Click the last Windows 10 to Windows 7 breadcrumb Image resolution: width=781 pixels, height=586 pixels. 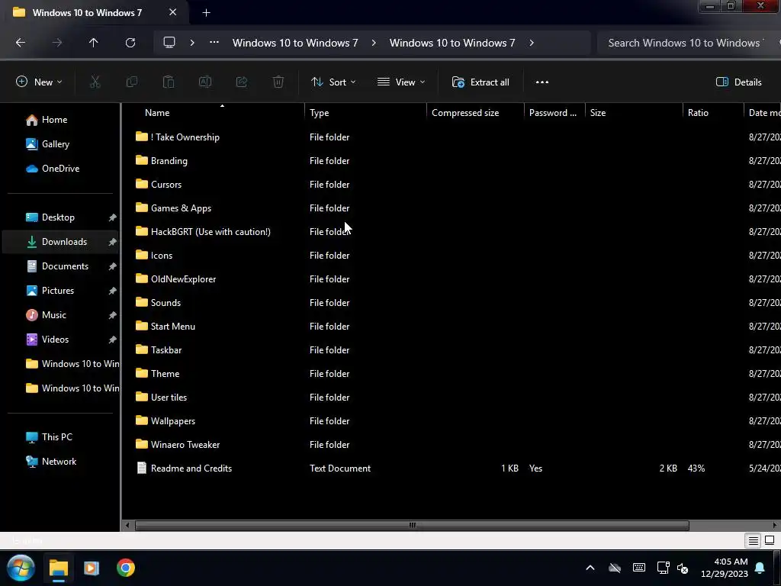pyautogui.click(x=452, y=43)
